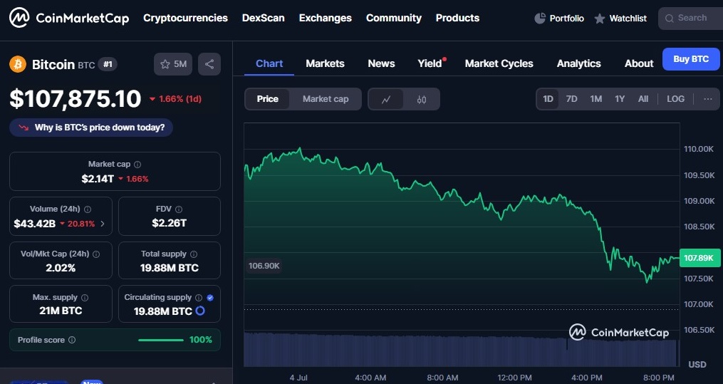Select the All time range
Viewport: 723px width, 384px height.
click(x=643, y=99)
